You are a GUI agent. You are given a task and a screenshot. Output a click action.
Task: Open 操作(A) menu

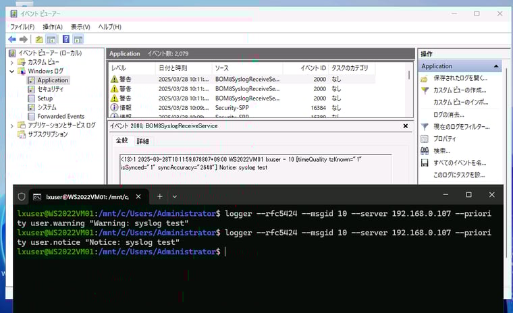(x=53, y=27)
